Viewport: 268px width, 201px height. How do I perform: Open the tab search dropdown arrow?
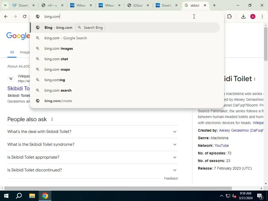click(5, 5)
